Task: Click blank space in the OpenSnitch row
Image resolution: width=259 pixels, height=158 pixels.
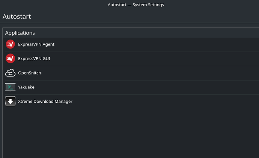Action: tap(149, 73)
